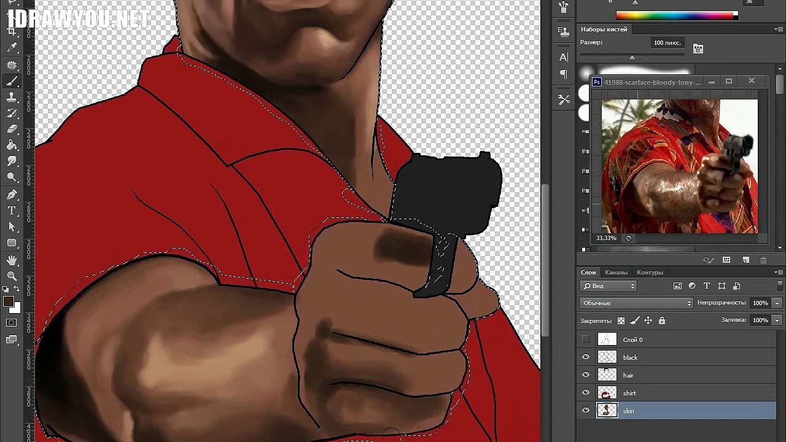
Task: Switch to the Слои tab
Action: (x=588, y=273)
